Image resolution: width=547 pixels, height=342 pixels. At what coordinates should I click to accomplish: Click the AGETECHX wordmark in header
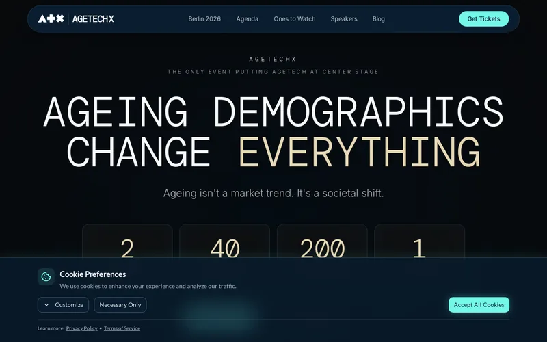point(93,19)
